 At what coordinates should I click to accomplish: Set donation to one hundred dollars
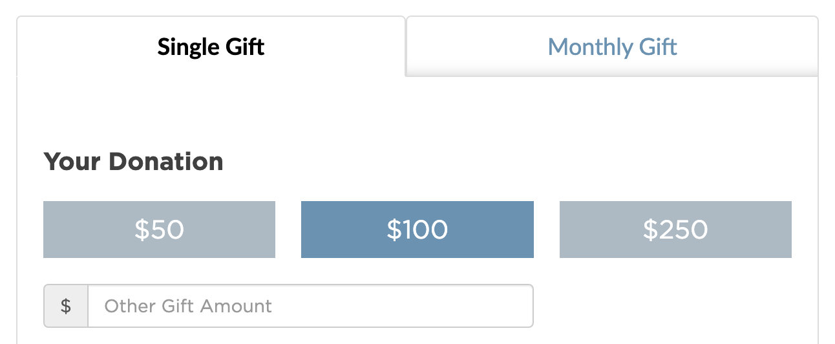click(x=417, y=230)
